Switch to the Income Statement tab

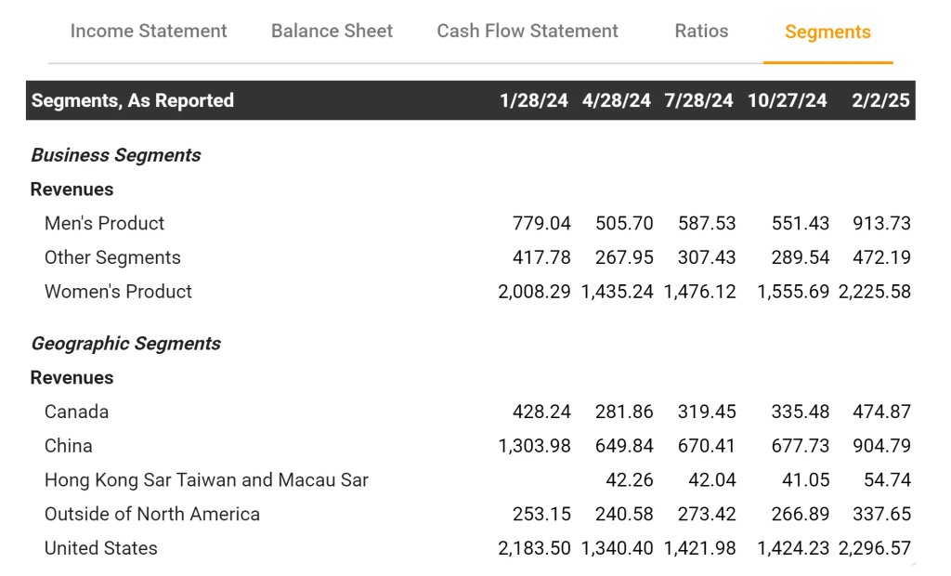pyautogui.click(x=149, y=32)
